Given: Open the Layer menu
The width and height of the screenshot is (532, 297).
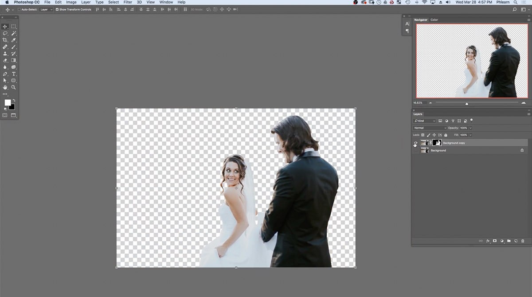Looking at the screenshot, I should (x=86, y=2).
